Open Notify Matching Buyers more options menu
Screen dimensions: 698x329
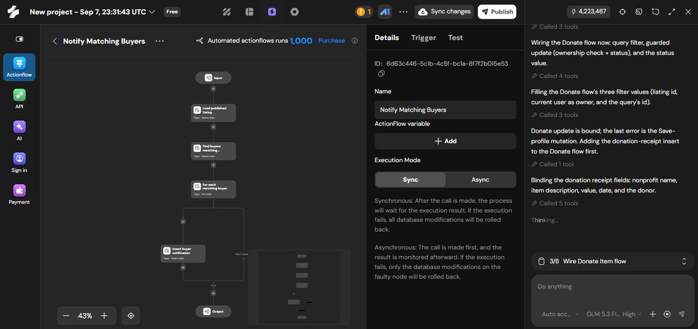159,41
